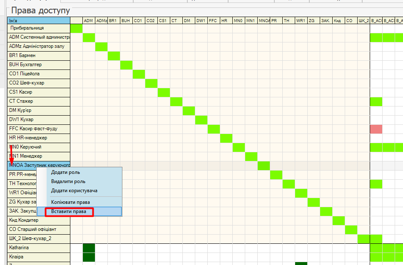Click the 'ADM' column header
Viewport: 403px width, 265px height.
coord(88,20)
